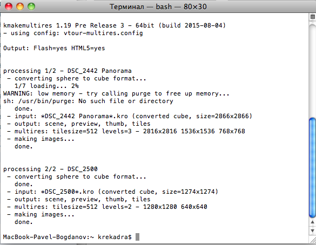Screen dimensions: 316x245
Task: Click the scrollbar down arrow
Action: coord(312,230)
